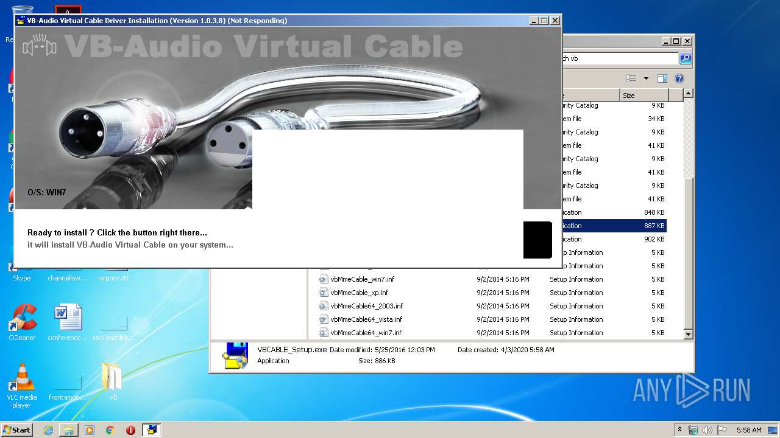780x438 pixels.
Task: Select the VLC media player desktop shortcut
Action: [22, 386]
